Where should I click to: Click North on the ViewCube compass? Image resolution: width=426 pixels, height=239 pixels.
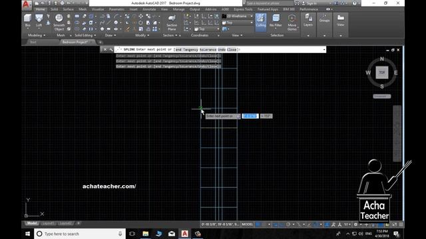coord(381,59)
